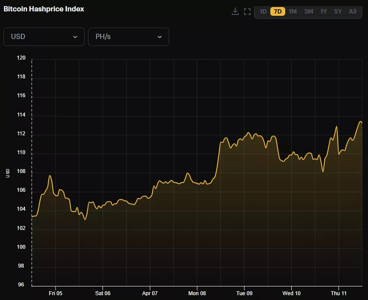Screen dimensions: 368x300
Task: Show the 5Y time range
Action: pos(338,11)
